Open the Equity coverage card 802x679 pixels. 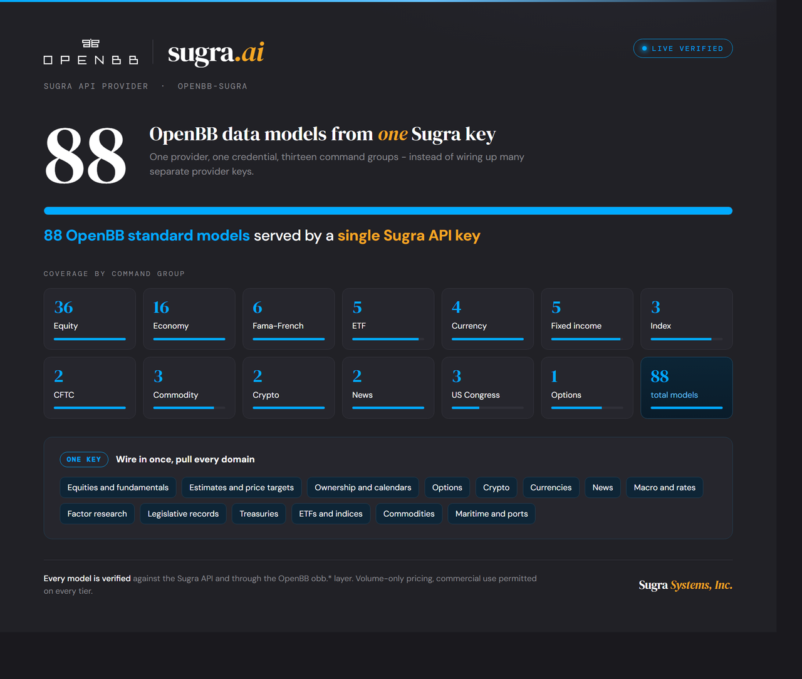point(90,319)
